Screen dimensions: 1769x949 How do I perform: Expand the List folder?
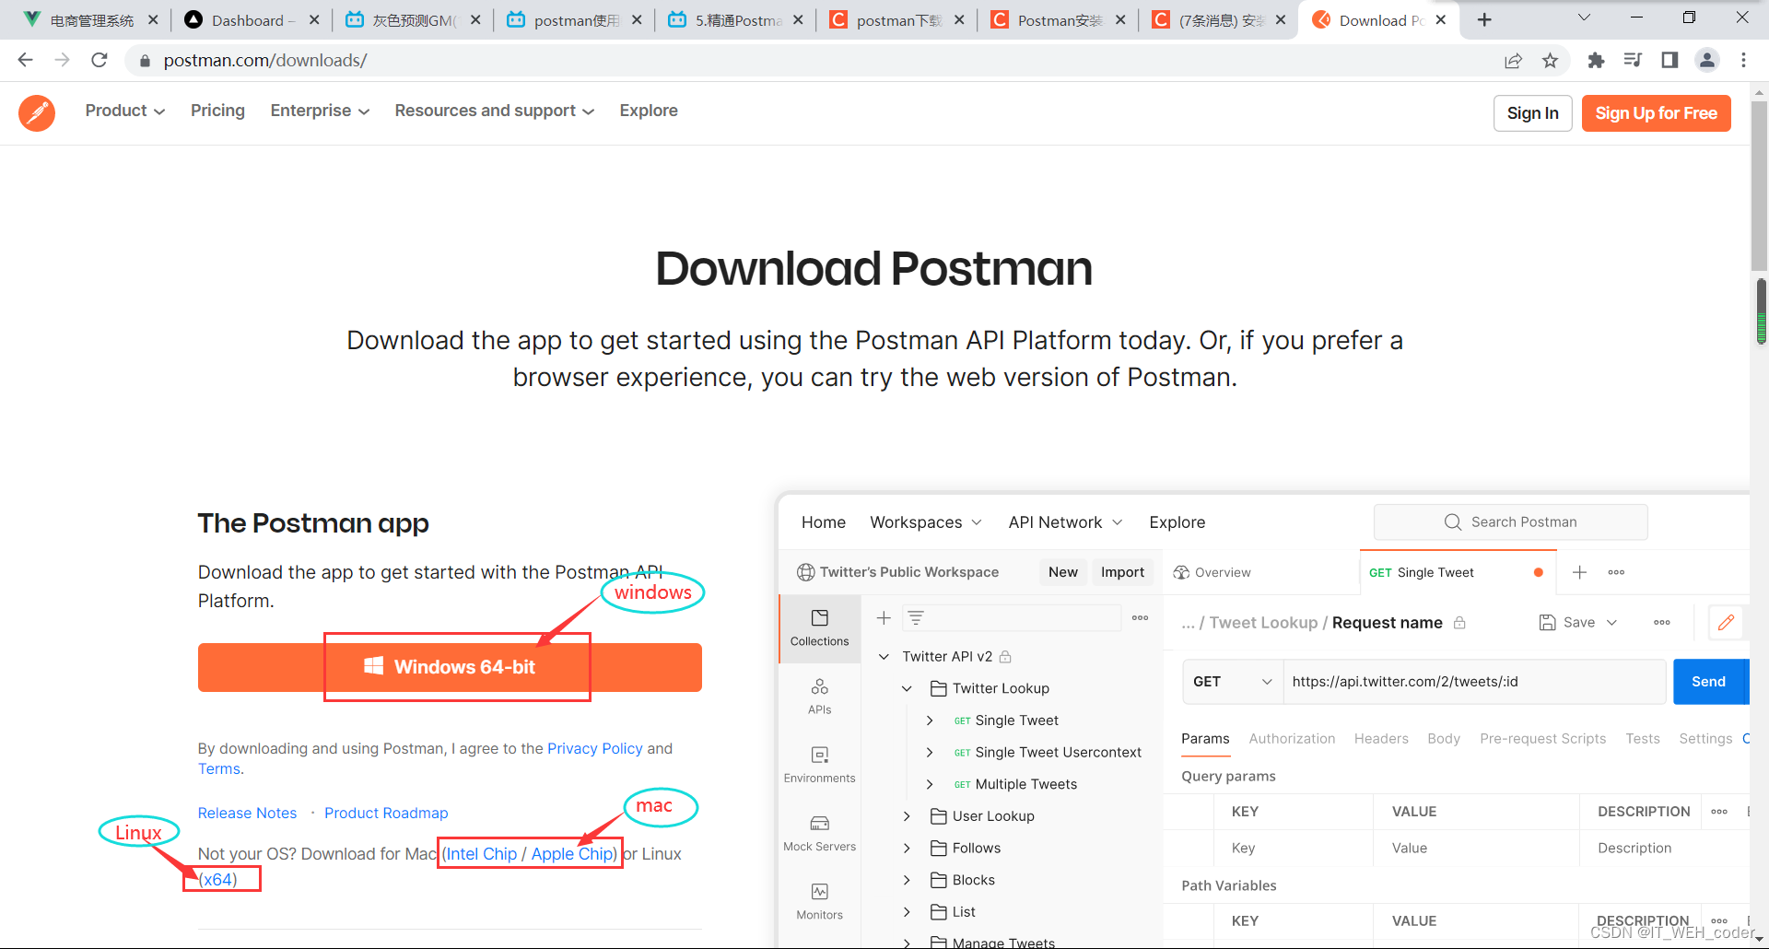coord(907,912)
